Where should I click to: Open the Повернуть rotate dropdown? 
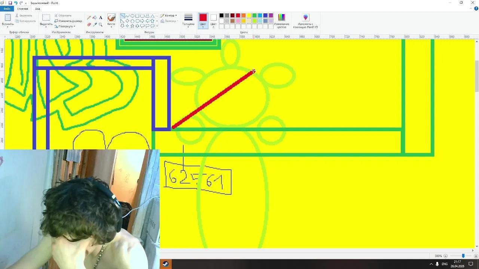(65, 27)
